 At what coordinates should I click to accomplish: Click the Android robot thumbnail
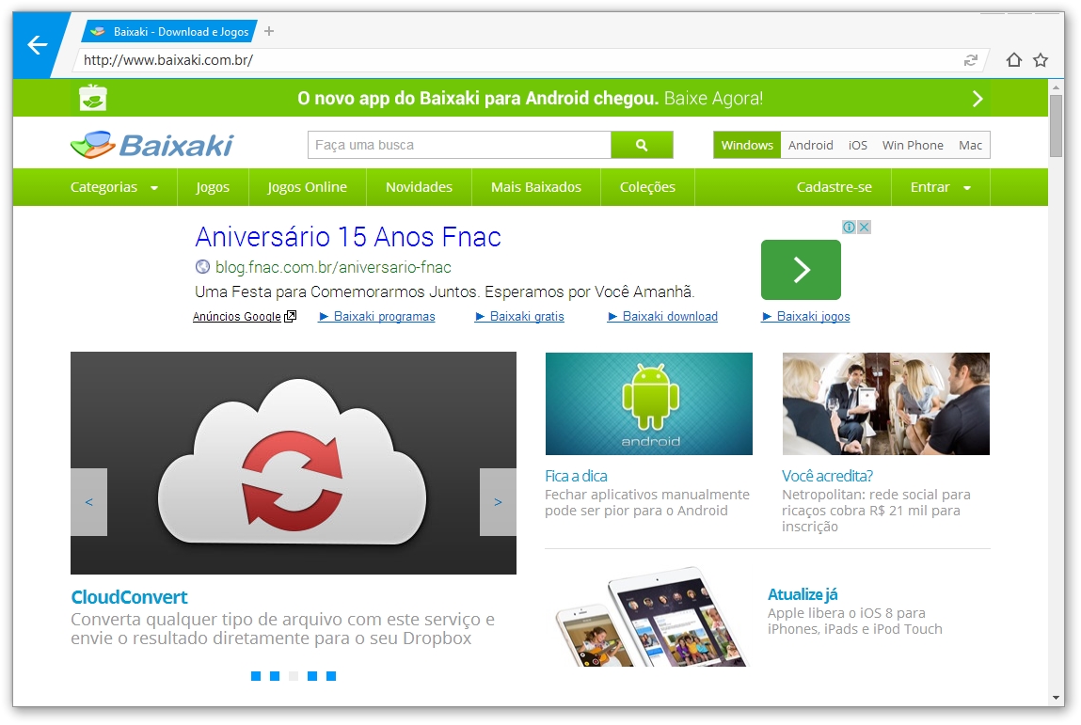pos(649,403)
